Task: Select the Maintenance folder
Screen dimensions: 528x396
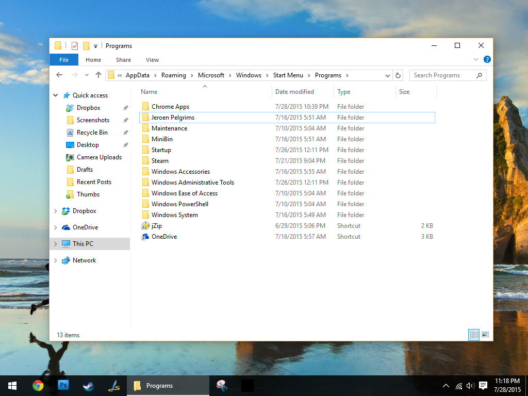Action: [x=287, y=128]
